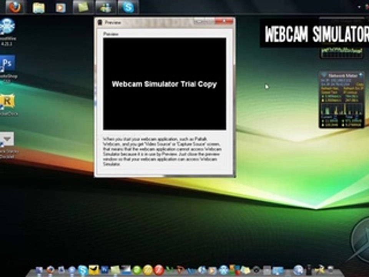Open the sticky note icon in the dock
This screenshot has width=369, height=277.
click(115, 270)
